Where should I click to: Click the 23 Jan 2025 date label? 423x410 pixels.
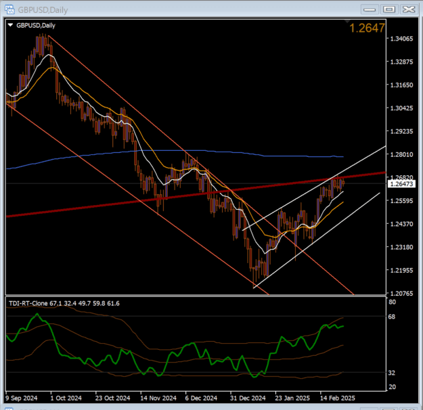(x=292, y=398)
